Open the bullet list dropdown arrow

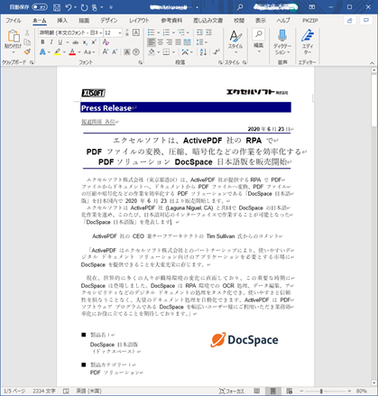[x=158, y=32]
